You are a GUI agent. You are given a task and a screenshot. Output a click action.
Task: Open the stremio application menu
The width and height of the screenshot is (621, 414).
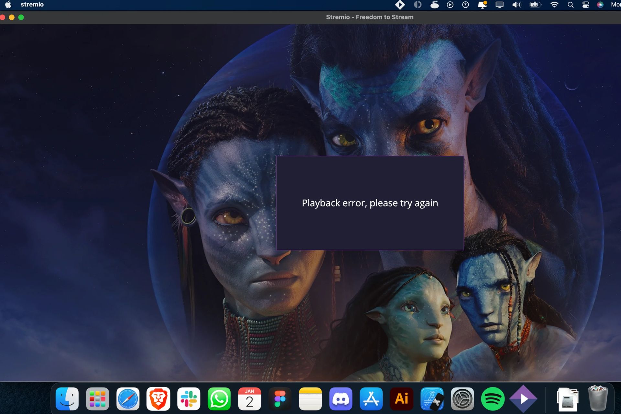(x=32, y=5)
